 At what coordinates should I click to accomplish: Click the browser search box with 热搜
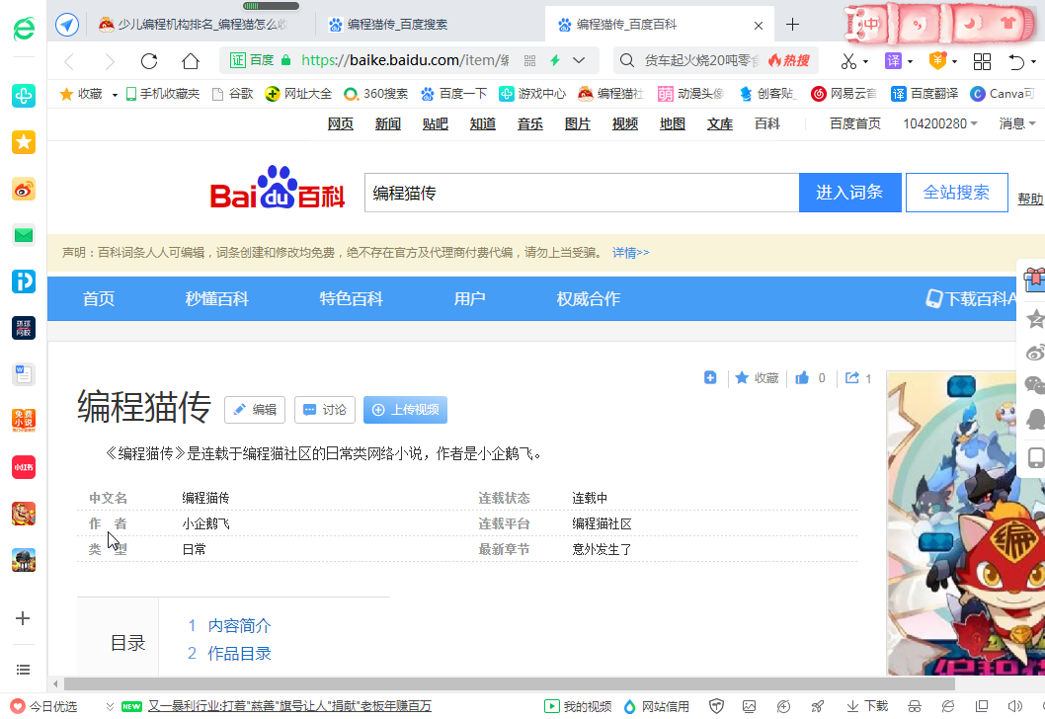pos(715,60)
